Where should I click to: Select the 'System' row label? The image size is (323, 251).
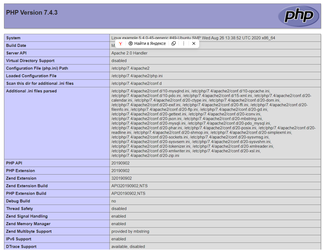pos(13,38)
